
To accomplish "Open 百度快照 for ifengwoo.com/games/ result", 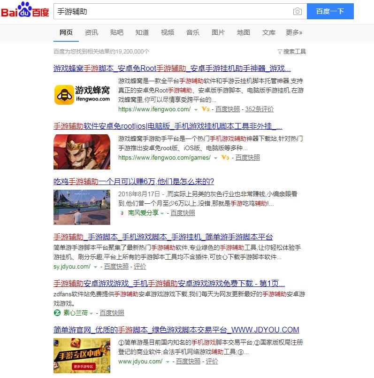I will (247, 158).
